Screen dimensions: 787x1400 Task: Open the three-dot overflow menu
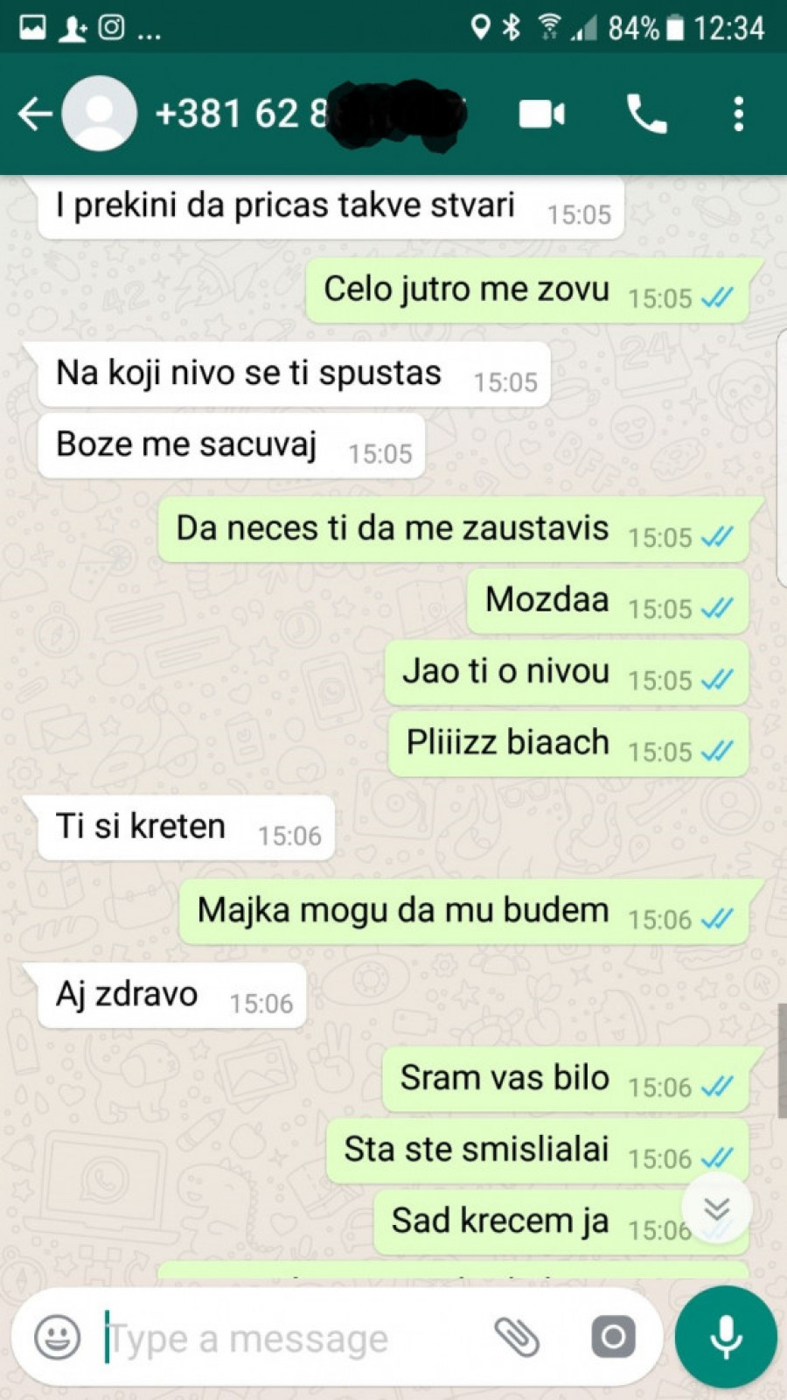739,115
